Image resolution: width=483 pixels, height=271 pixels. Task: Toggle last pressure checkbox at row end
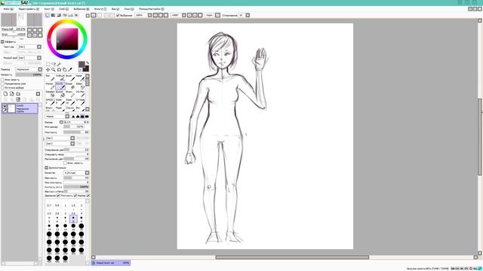coord(88,196)
